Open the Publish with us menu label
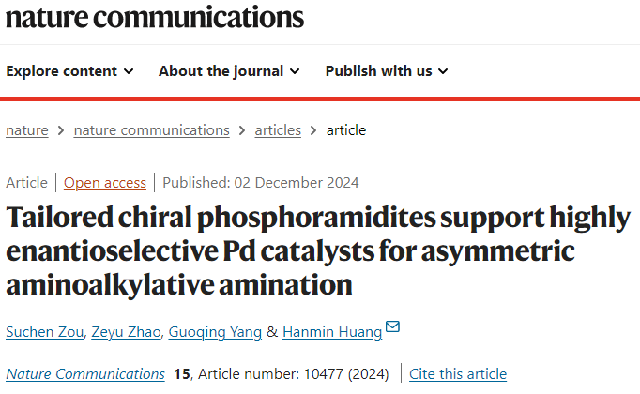640x394 pixels. tap(379, 71)
